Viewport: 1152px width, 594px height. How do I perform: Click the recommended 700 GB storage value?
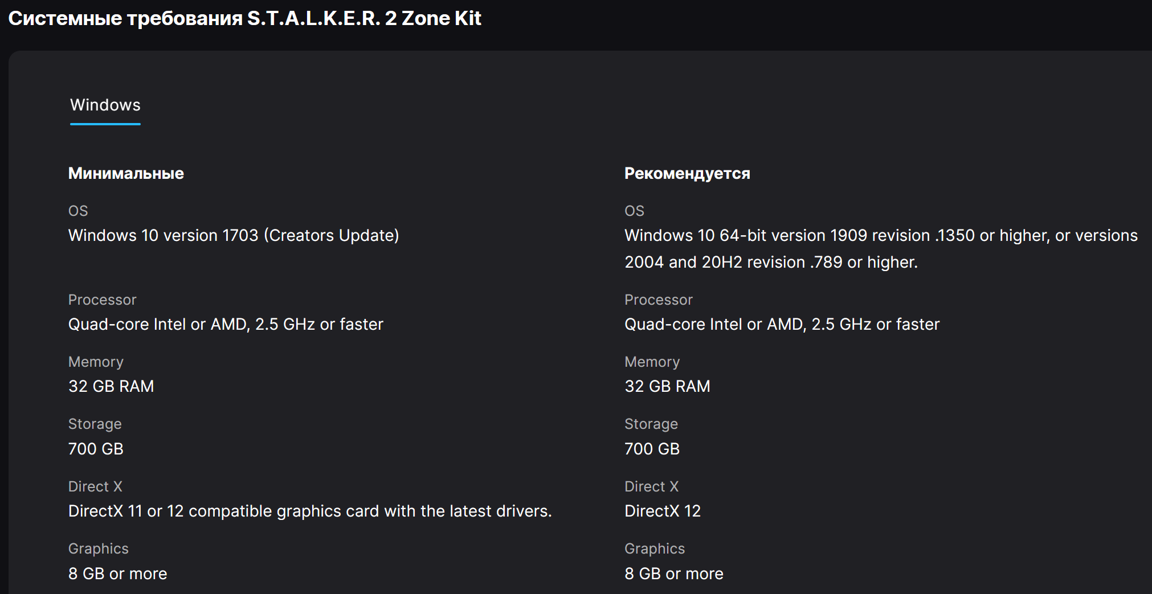click(x=652, y=449)
